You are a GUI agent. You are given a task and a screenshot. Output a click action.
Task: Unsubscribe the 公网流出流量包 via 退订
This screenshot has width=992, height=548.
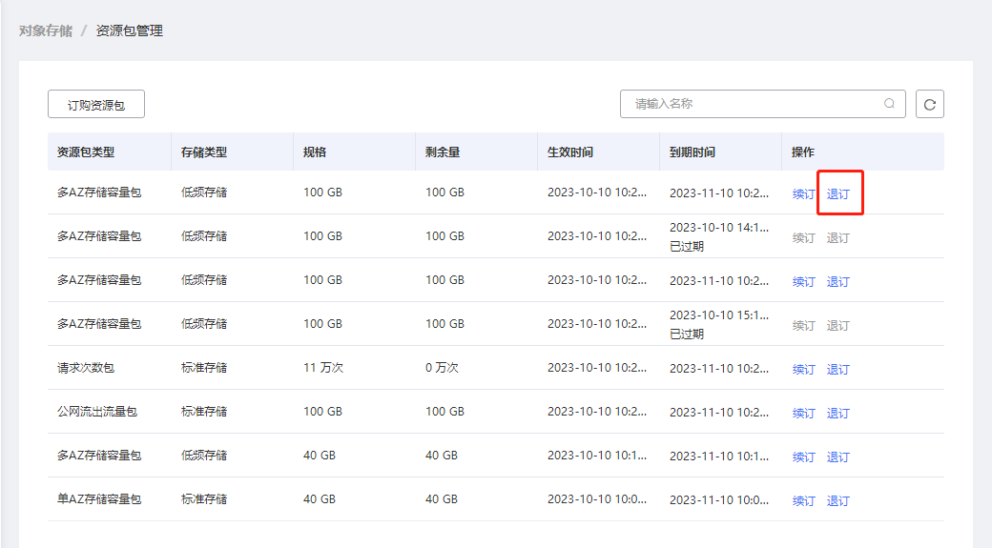click(838, 413)
